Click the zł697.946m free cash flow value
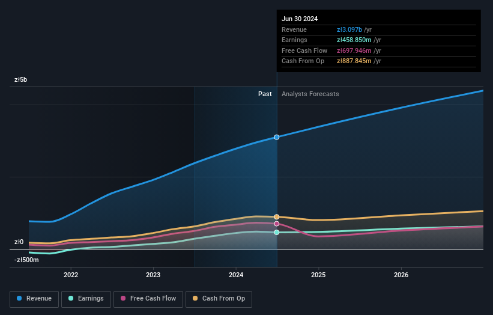This screenshot has height=315, width=493. pos(354,50)
